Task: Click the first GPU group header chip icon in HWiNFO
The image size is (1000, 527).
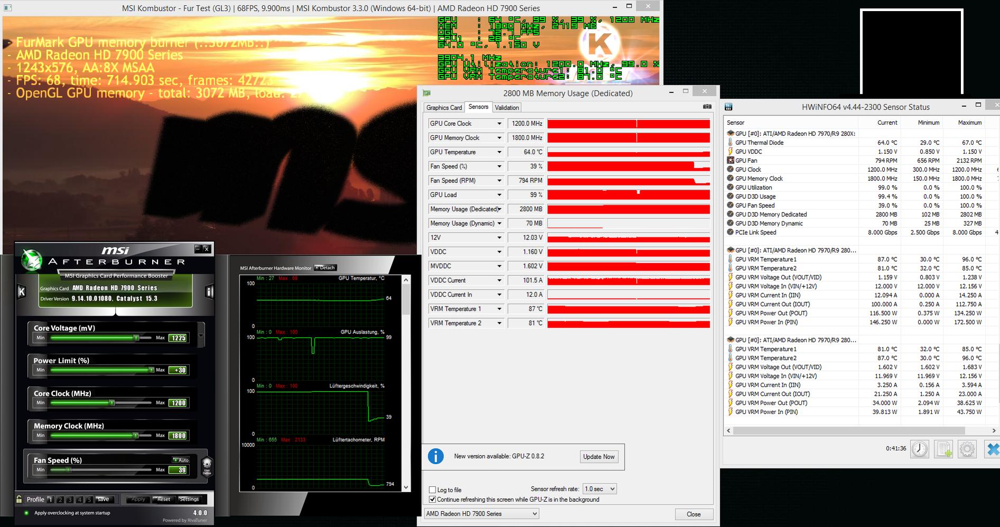Action: [730, 133]
